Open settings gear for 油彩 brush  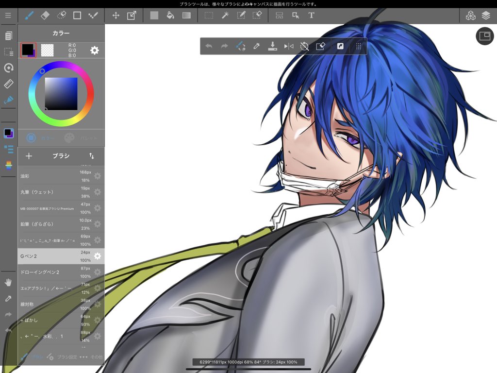click(x=98, y=176)
